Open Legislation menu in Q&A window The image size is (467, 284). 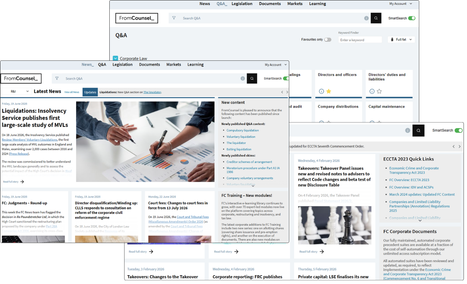[242, 4]
